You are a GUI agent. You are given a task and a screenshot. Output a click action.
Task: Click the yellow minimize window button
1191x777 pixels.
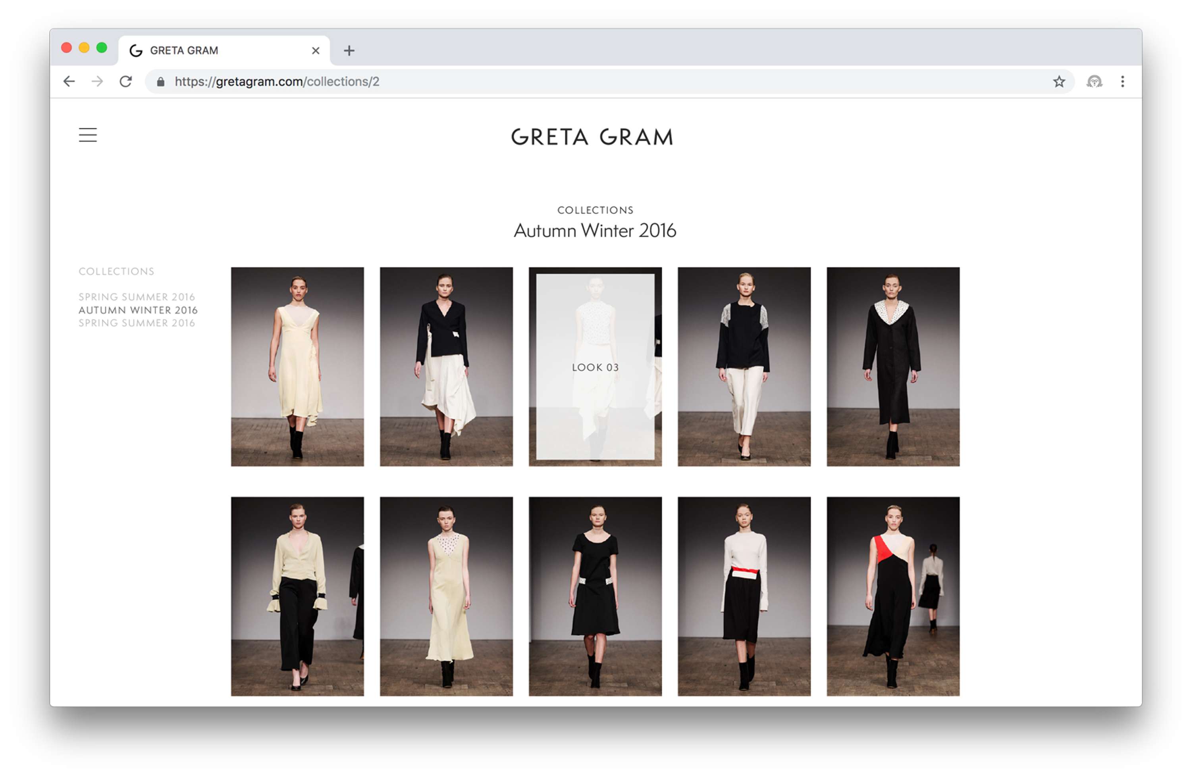point(84,48)
